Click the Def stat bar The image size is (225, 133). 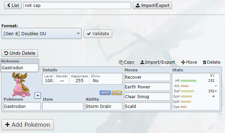187,91
